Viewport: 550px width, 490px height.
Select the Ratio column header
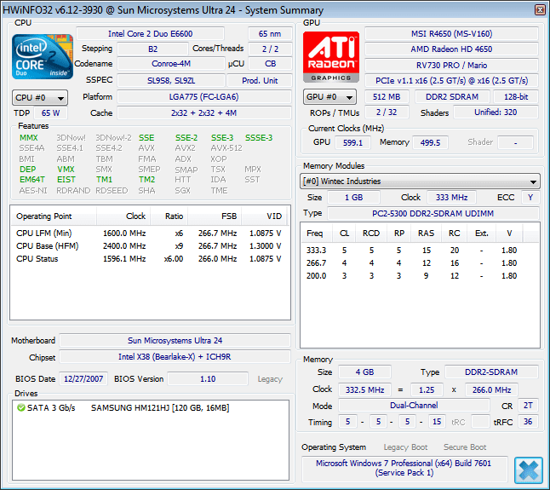[x=169, y=216]
